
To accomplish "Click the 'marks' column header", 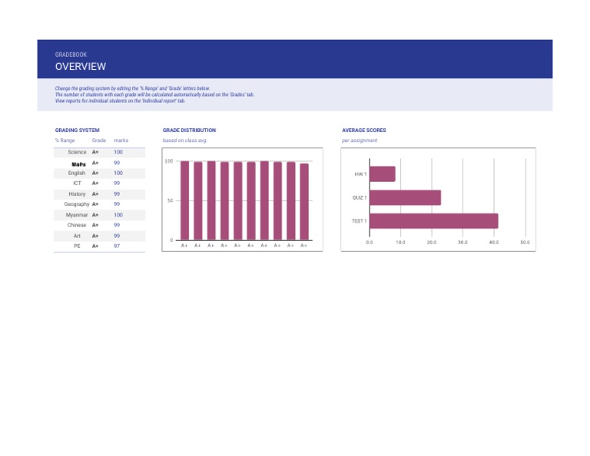I will (121, 140).
